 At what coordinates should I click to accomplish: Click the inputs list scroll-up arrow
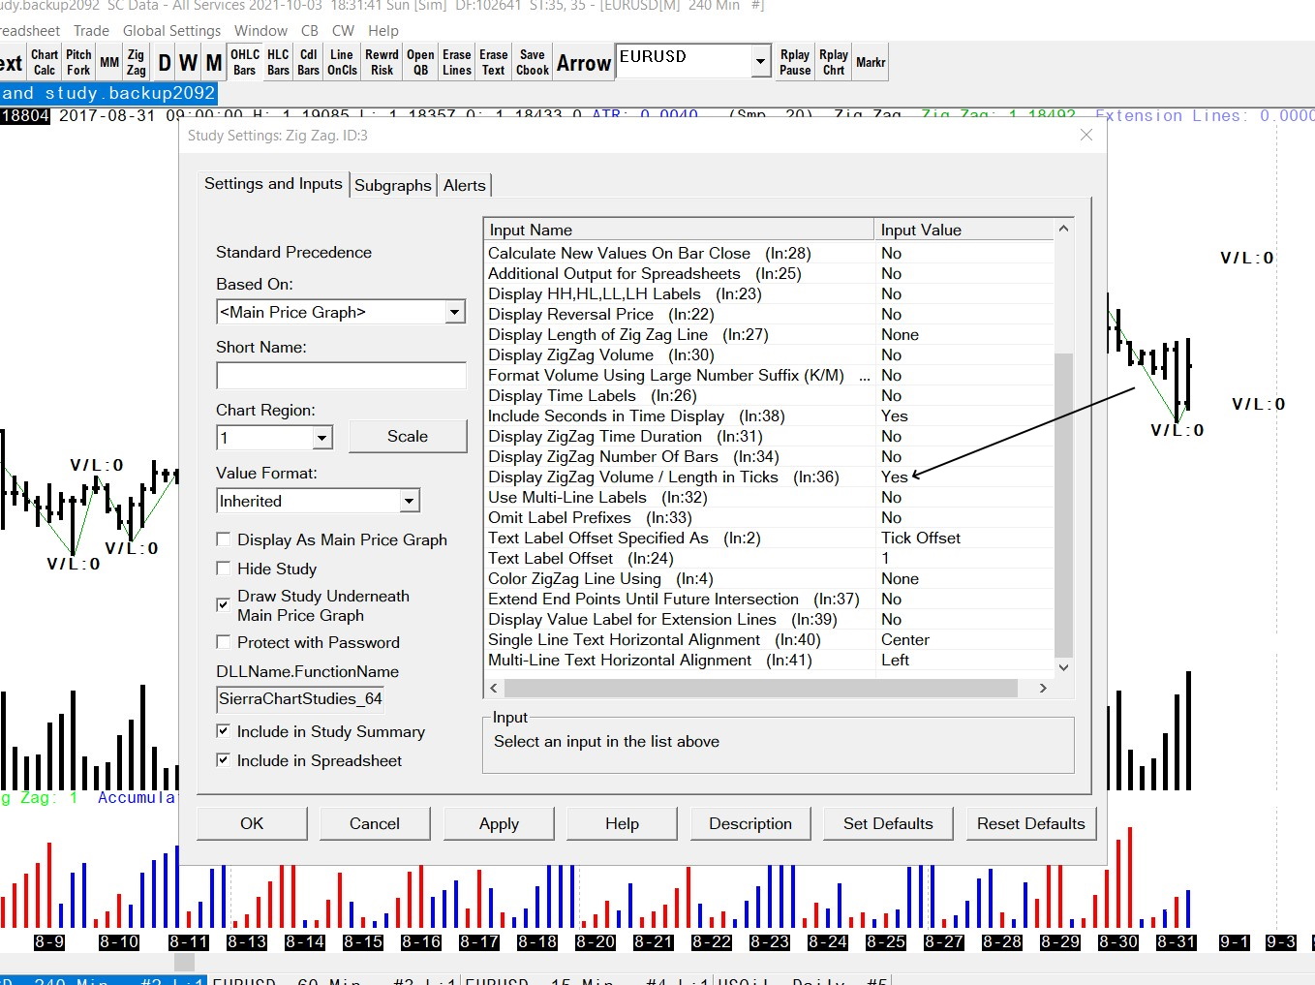(x=1063, y=230)
